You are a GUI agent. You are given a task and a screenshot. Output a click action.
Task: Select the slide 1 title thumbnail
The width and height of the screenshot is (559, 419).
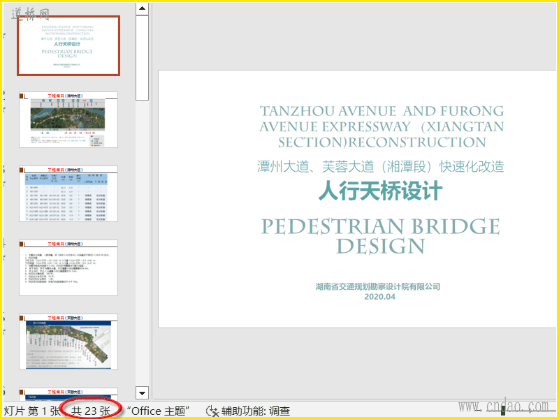pyautogui.click(x=68, y=45)
